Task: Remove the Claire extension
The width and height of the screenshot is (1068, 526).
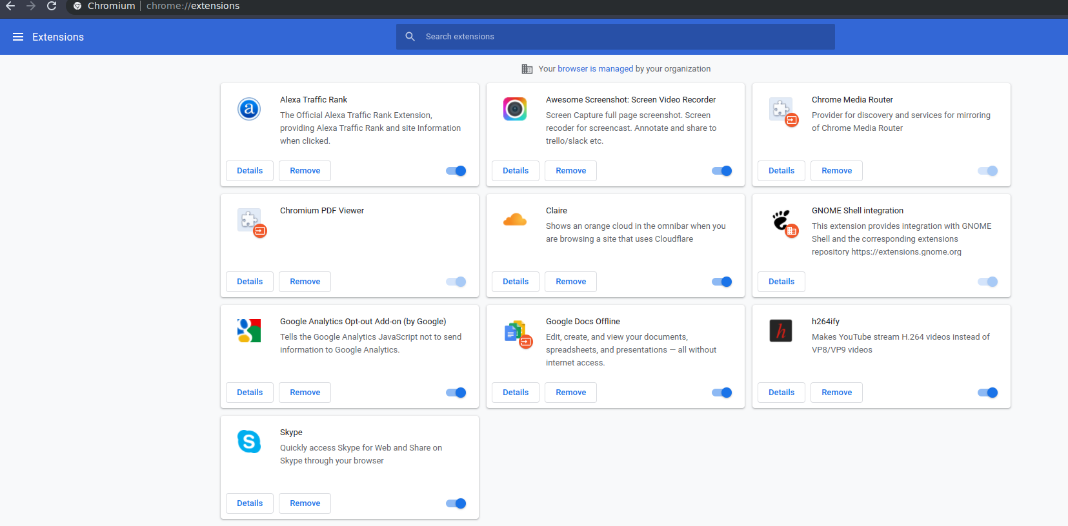Action: click(571, 282)
